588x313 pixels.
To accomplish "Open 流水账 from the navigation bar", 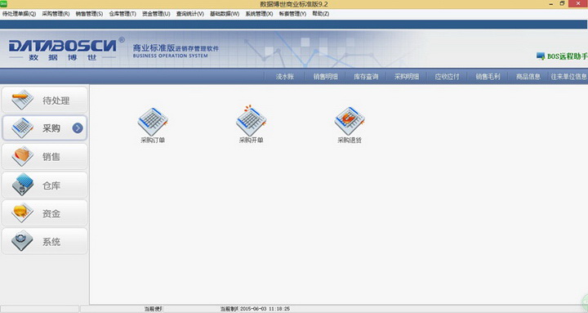I will coord(285,77).
